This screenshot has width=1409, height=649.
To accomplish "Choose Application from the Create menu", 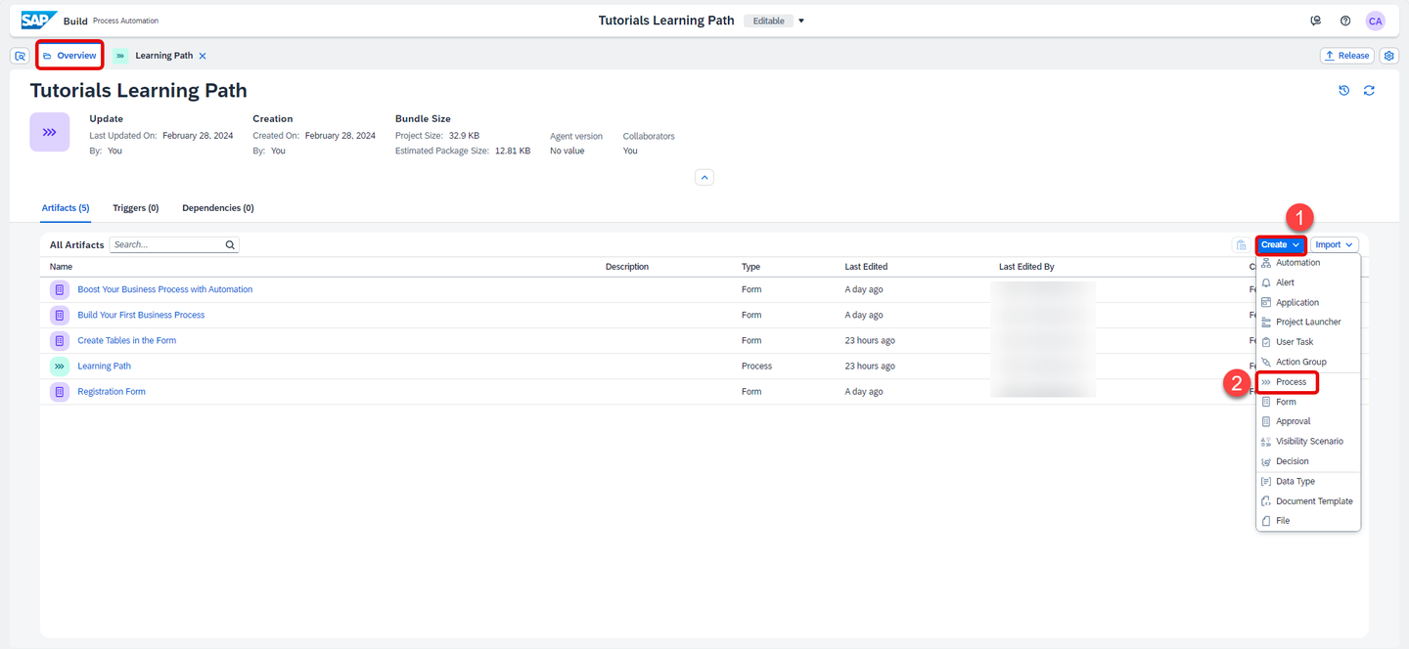I will [1308, 303].
